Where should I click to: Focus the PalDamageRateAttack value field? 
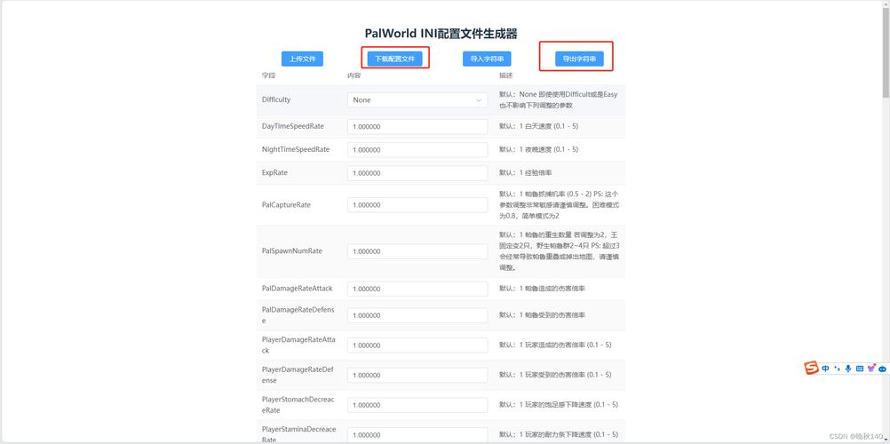coord(417,289)
